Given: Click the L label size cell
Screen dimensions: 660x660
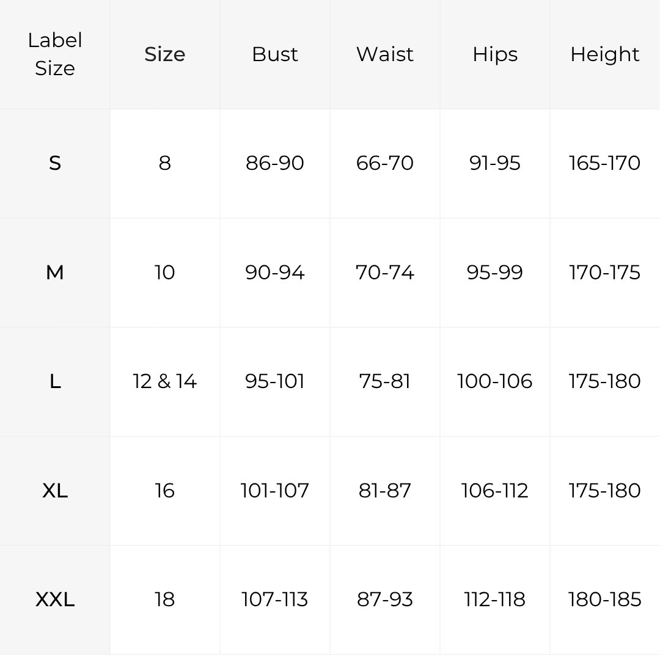Looking at the screenshot, I should (x=55, y=382).
